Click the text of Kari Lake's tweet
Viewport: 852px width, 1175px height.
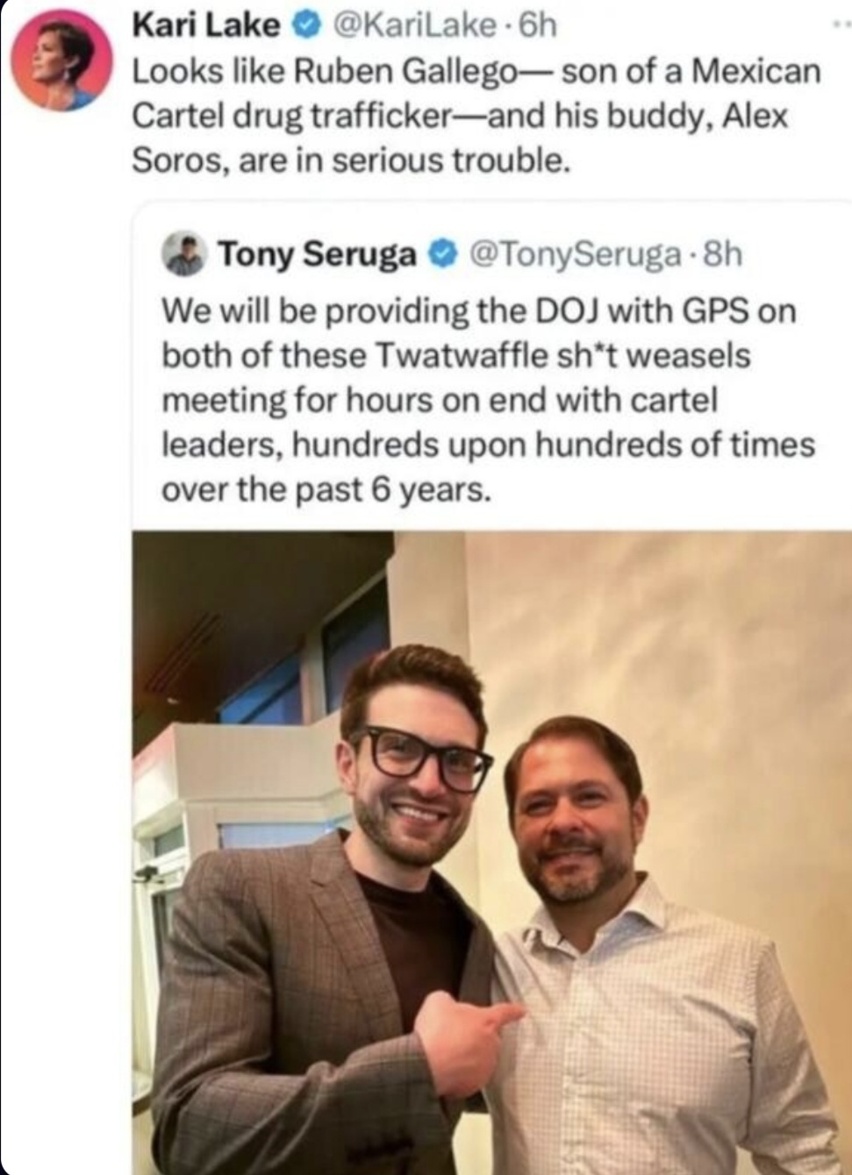click(x=474, y=116)
